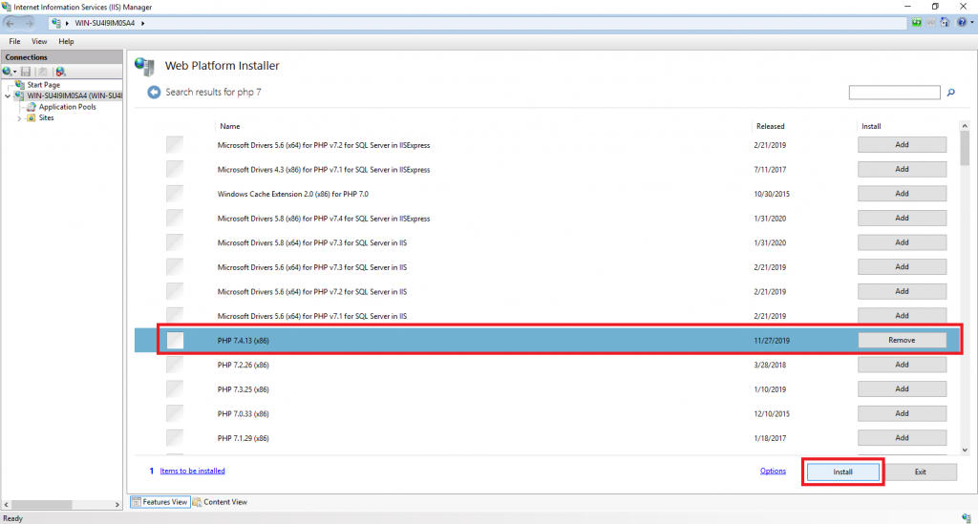This screenshot has width=978, height=524.
Task: Click the back arrow beside Search results
Action: pyautogui.click(x=154, y=93)
